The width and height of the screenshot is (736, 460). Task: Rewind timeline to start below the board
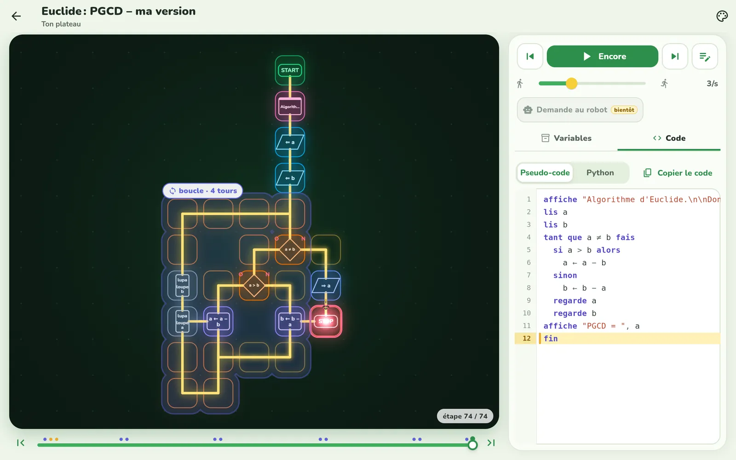click(21, 443)
